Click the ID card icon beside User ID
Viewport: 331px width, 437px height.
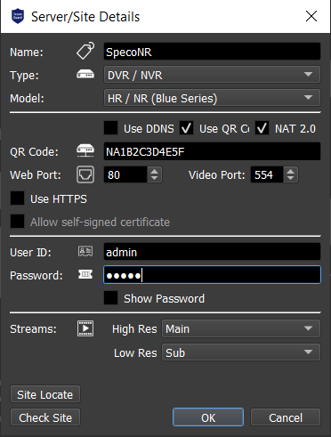85,251
